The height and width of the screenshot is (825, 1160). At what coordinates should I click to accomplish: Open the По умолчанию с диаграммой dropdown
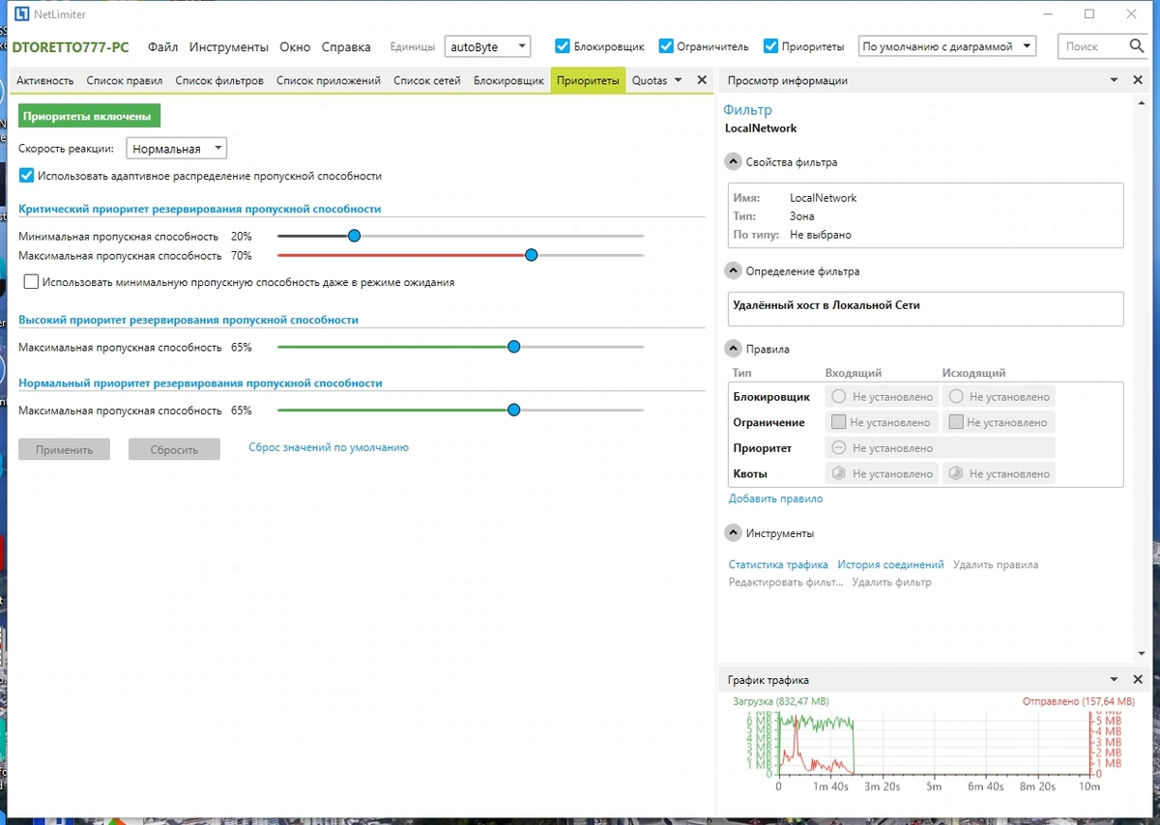946,46
